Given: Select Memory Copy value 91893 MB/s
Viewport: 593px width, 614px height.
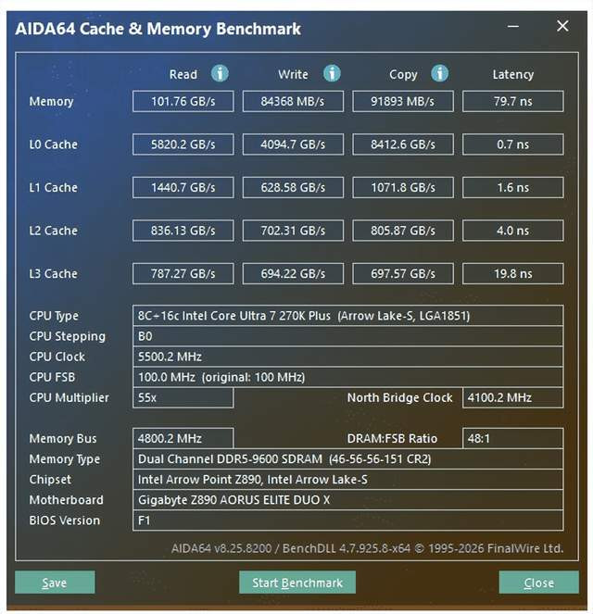Looking at the screenshot, I should 403,102.
